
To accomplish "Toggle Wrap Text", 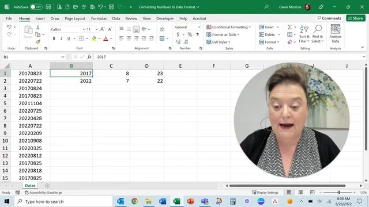I will (x=162, y=29).
